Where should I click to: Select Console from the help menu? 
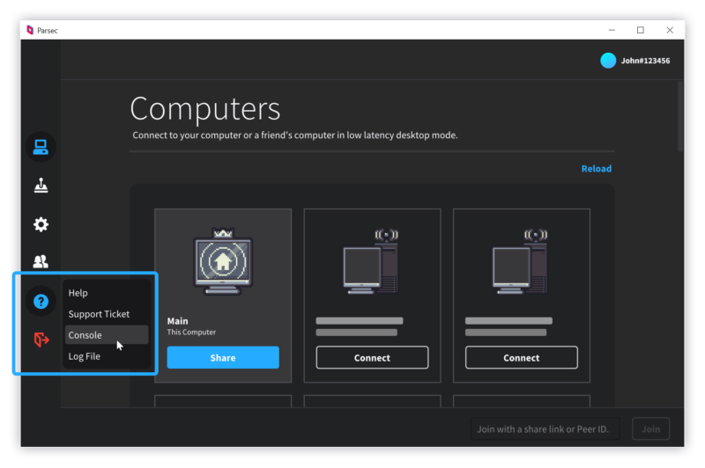(107, 335)
